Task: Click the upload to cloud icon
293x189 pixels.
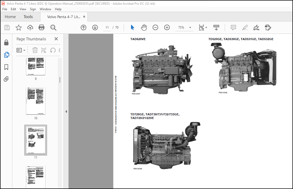Action: point(30,28)
